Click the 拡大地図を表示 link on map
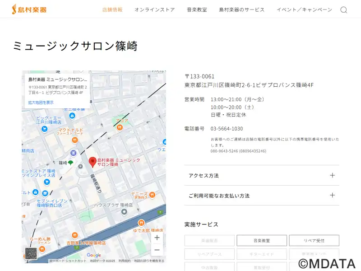This screenshot has width=361, height=271. click(x=41, y=103)
